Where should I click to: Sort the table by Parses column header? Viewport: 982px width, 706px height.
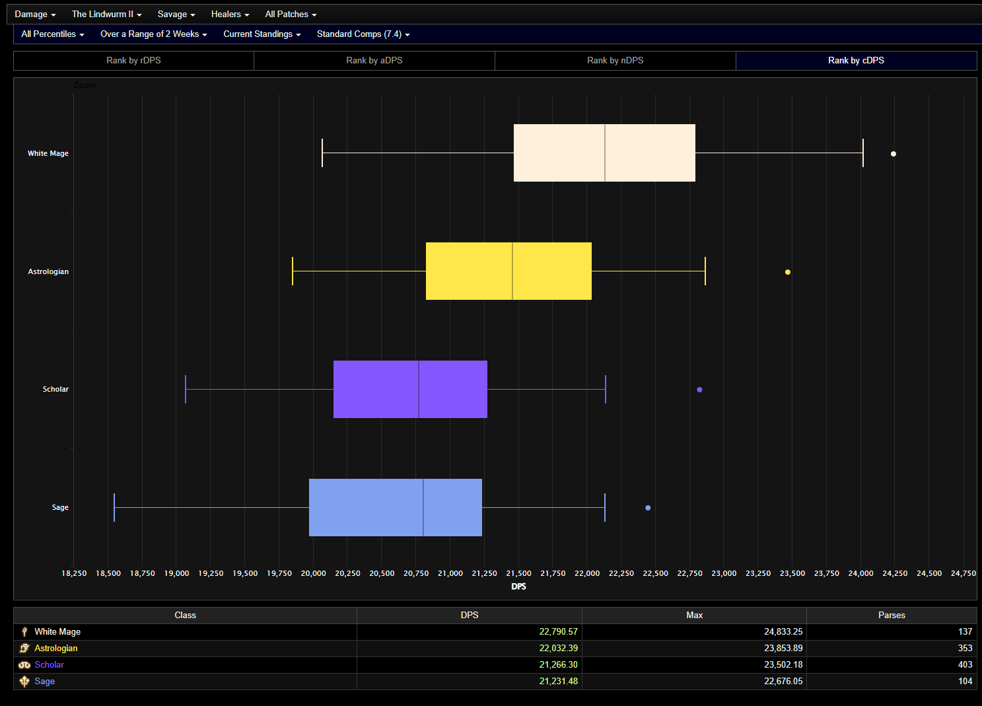pos(892,616)
